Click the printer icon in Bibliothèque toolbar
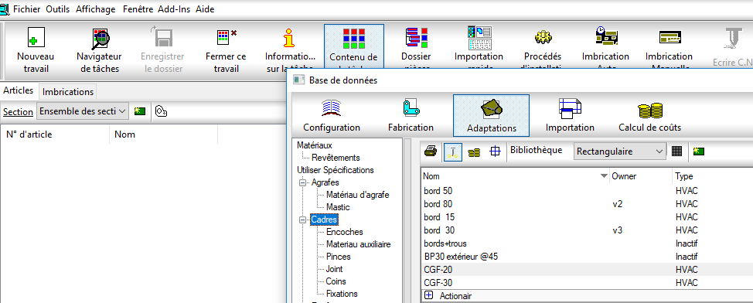 pyautogui.click(x=431, y=151)
